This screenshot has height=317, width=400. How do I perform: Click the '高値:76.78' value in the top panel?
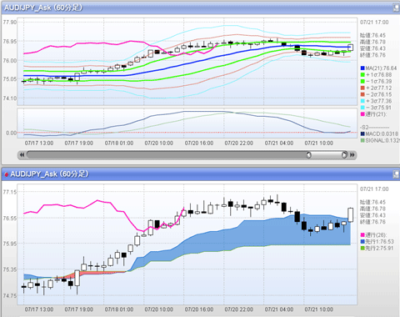click(372, 42)
